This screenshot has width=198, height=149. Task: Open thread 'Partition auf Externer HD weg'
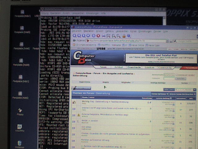click(x=95, y=140)
